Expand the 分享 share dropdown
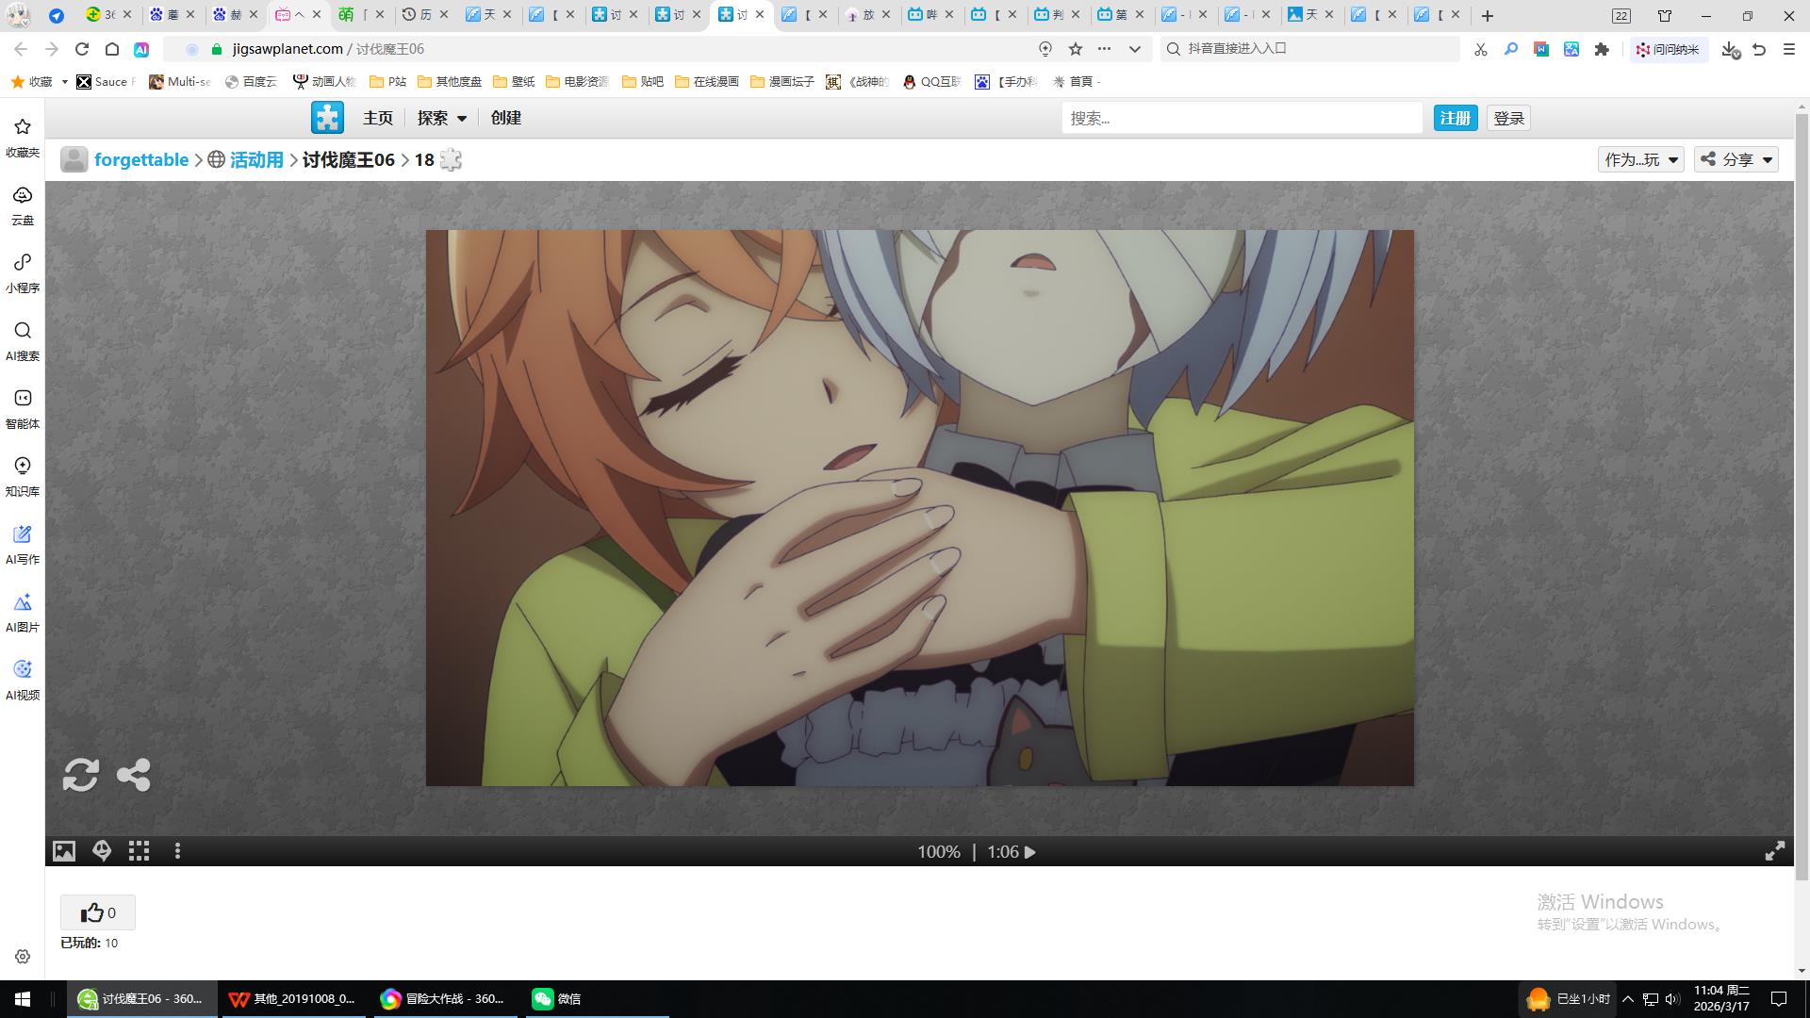The height and width of the screenshot is (1018, 1810). click(1736, 159)
